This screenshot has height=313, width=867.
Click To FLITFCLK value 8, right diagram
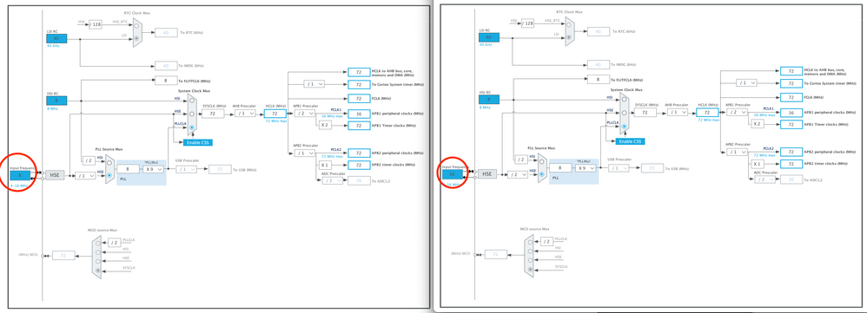pos(598,80)
